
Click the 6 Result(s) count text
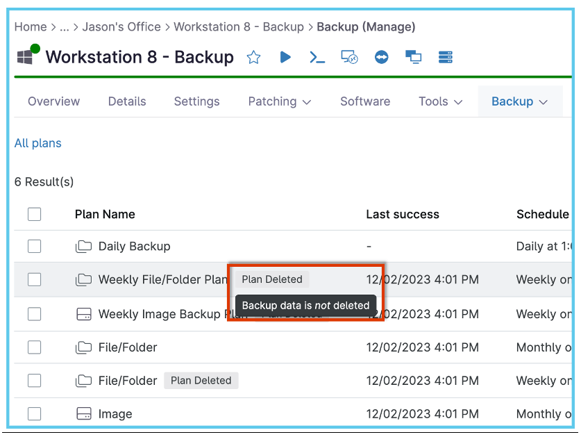pos(44,182)
